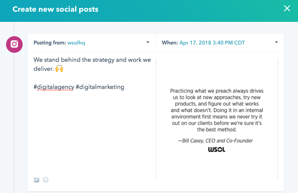This screenshot has width=298, height=193.
Task: Expand the Posting from dropdown arrow
Action: pos(147,42)
